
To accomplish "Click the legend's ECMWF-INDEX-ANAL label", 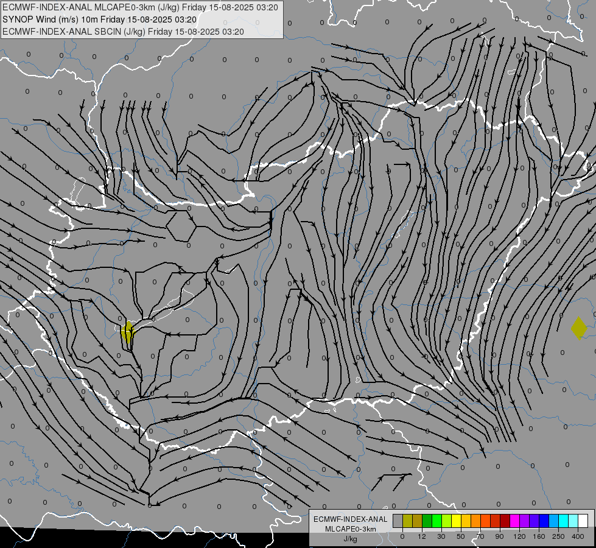I will click(x=351, y=519).
